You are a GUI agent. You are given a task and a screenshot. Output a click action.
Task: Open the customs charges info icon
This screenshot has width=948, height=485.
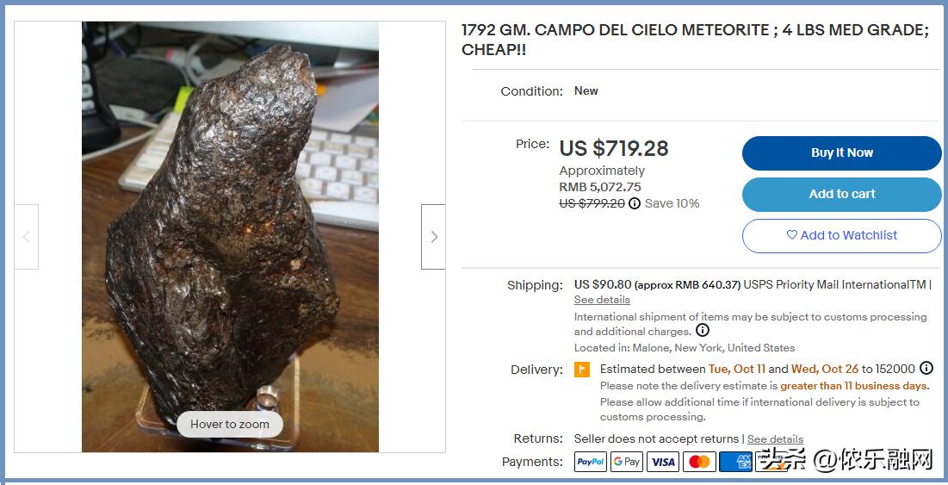[702, 330]
